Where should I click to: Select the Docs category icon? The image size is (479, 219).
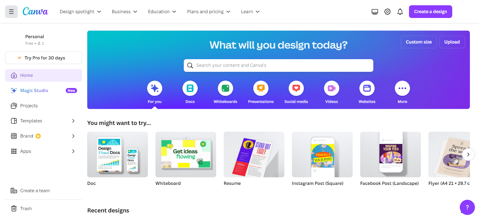point(190,88)
